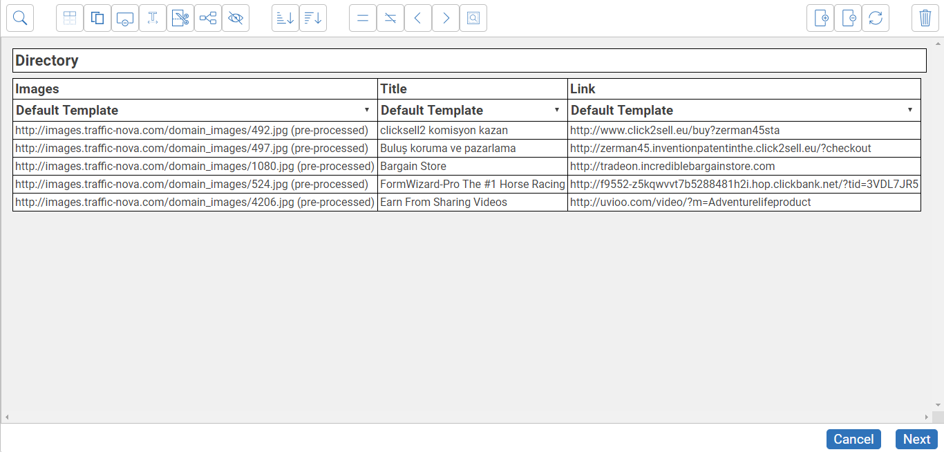
Task: Click the magnifying glass search icon
Action: coord(20,18)
